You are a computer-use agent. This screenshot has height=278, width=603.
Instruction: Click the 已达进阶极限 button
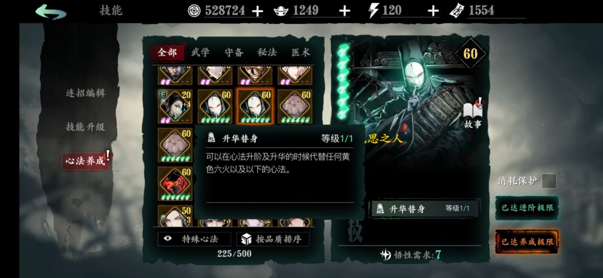pos(527,208)
